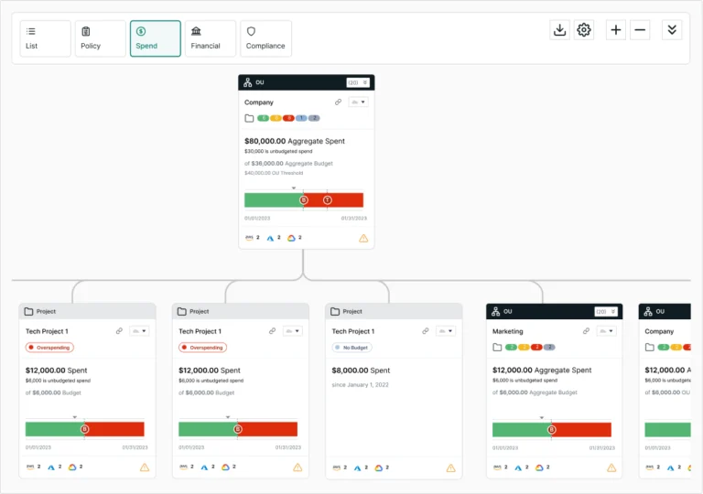Click the Azure icon on the $8,000.00 Spent card
Viewport: 703px width, 494px height.
click(x=358, y=468)
